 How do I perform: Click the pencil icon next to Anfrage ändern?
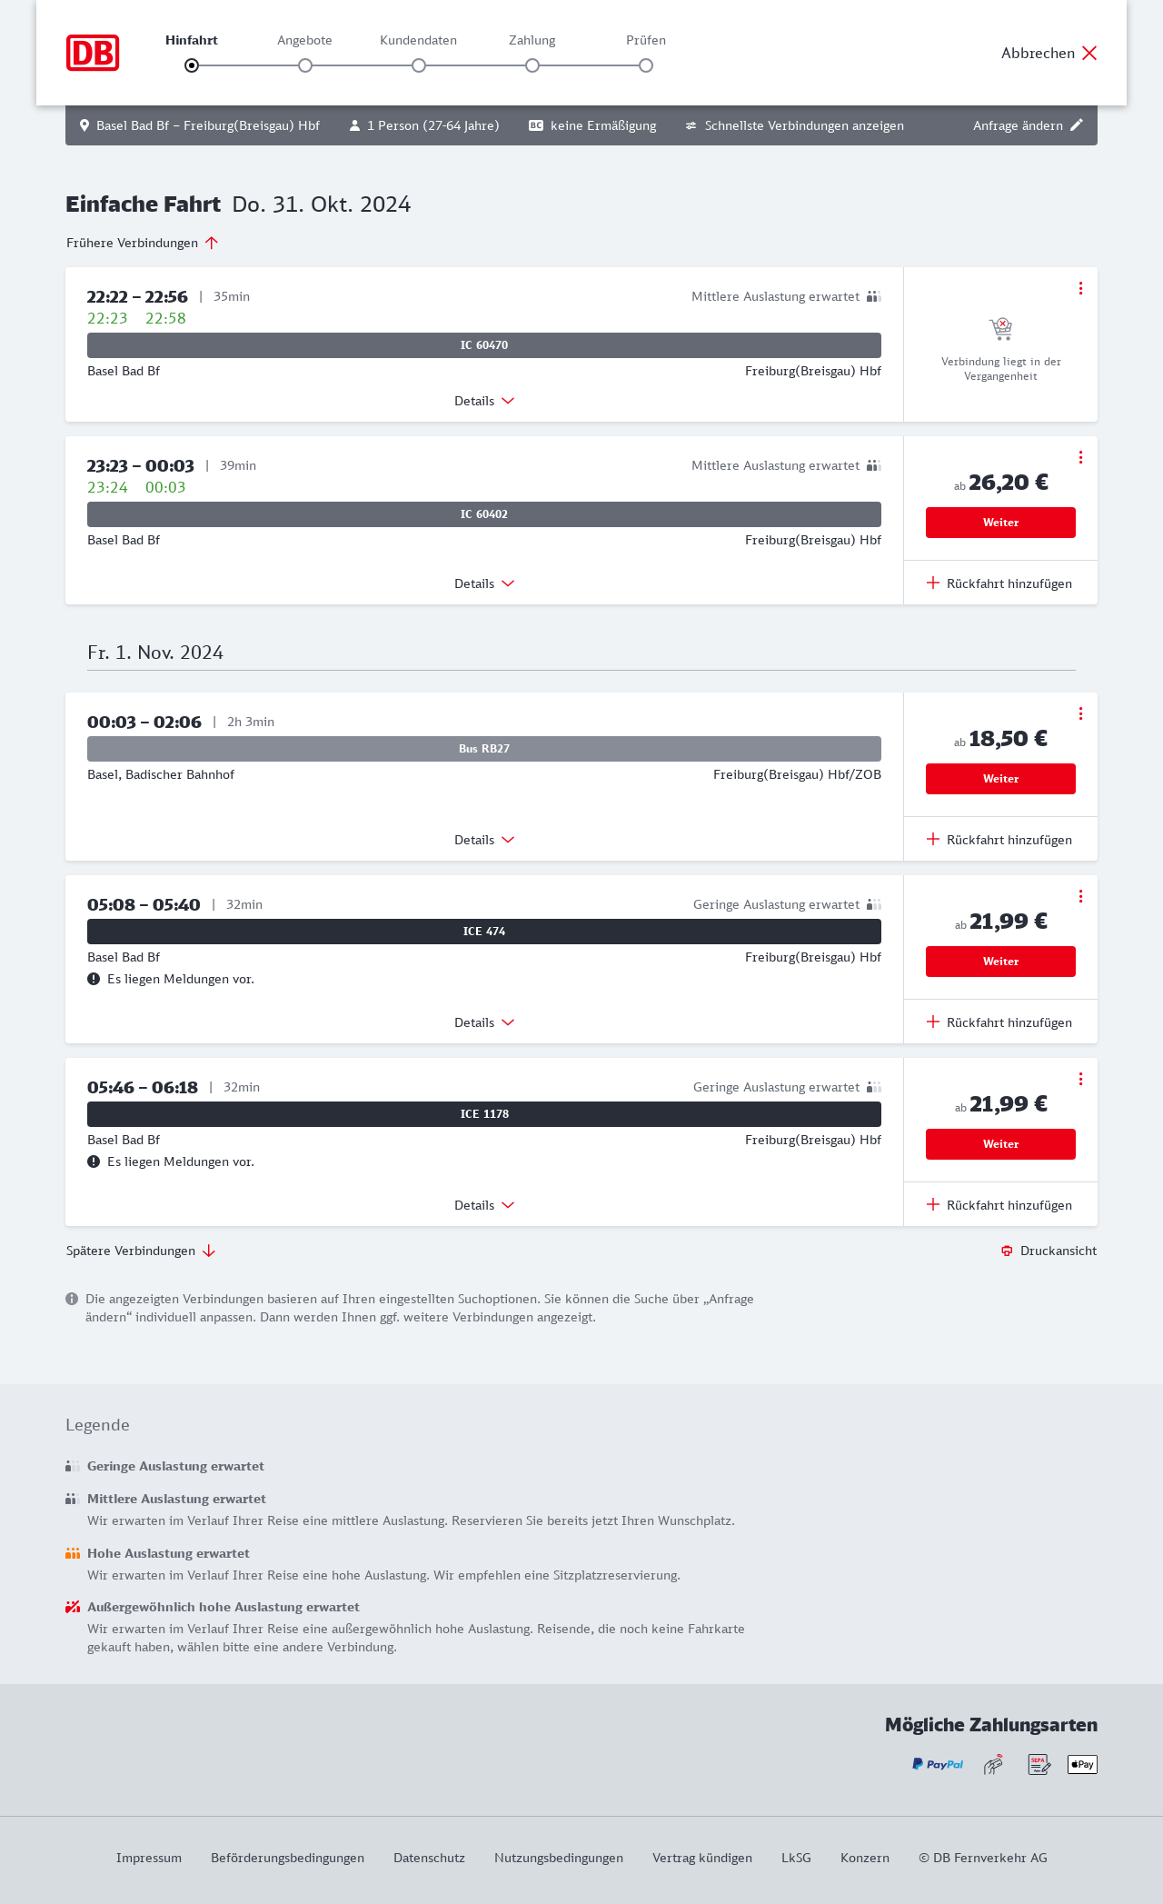[x=1077, y=125]
